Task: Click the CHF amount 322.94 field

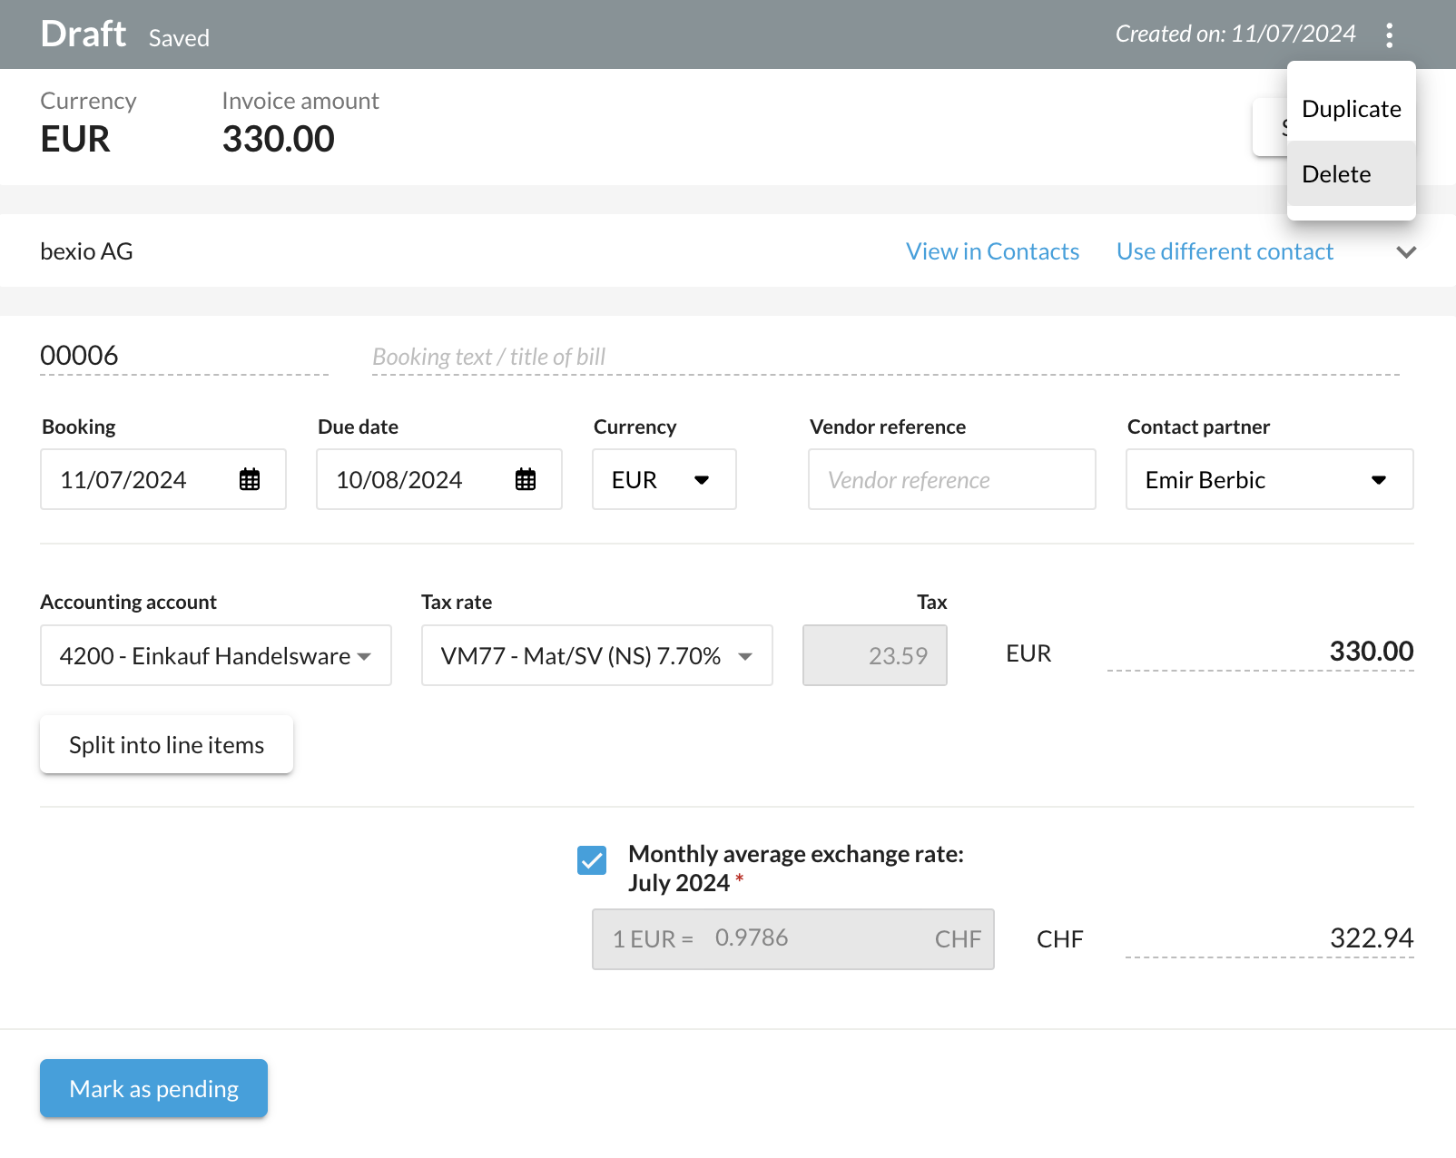Action: pyautogui.click(x=1269, y=938)
